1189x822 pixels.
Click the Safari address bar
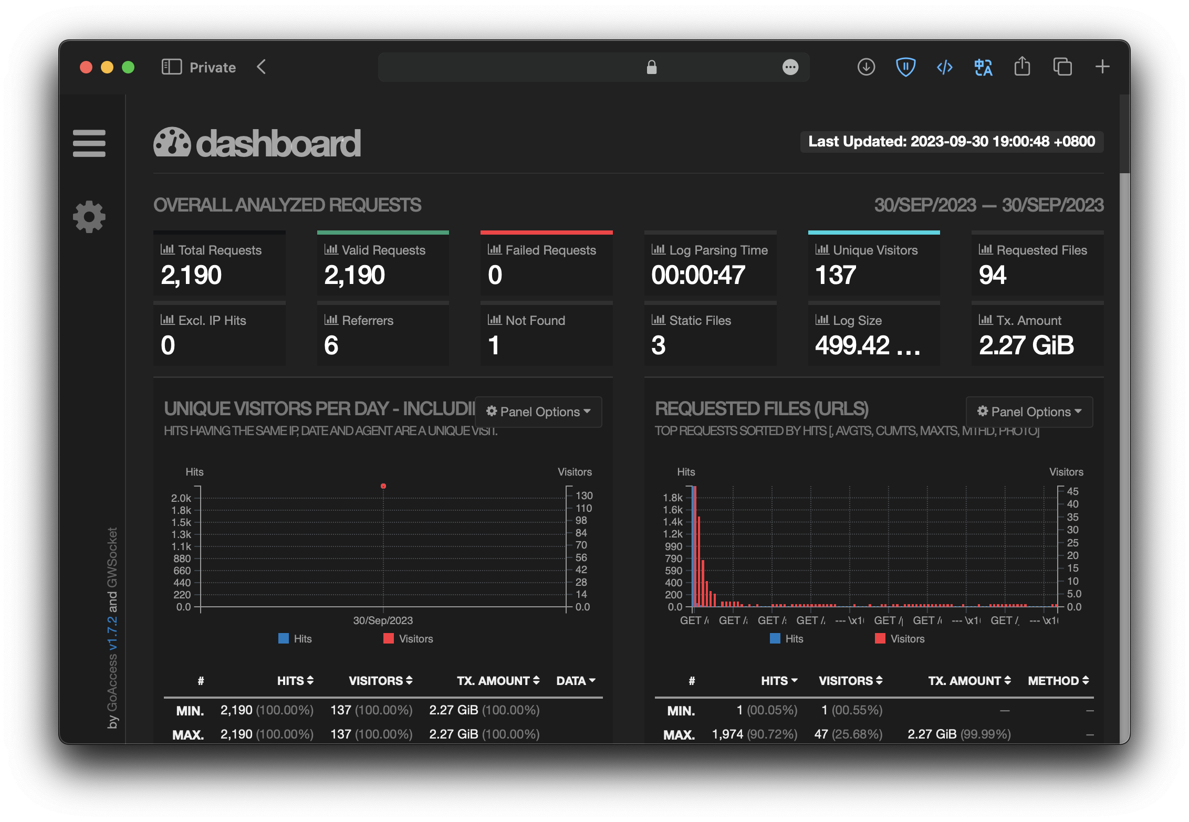pyautogui.click(x=578, y=67)
